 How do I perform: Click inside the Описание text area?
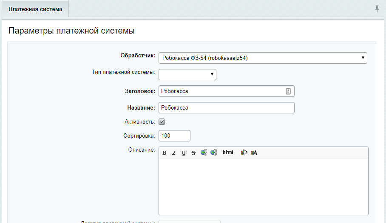tap(263, 186)
